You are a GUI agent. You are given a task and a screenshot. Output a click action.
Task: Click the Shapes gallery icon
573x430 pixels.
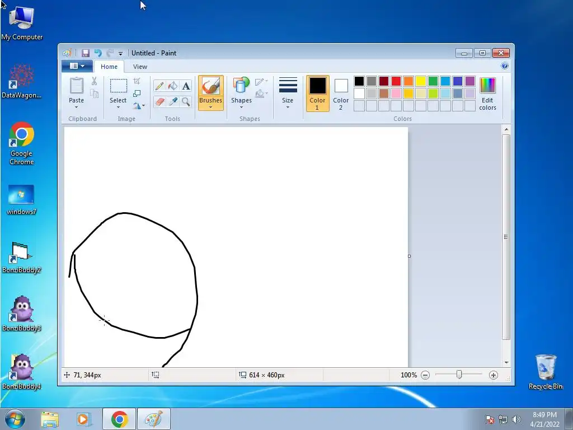241,86
